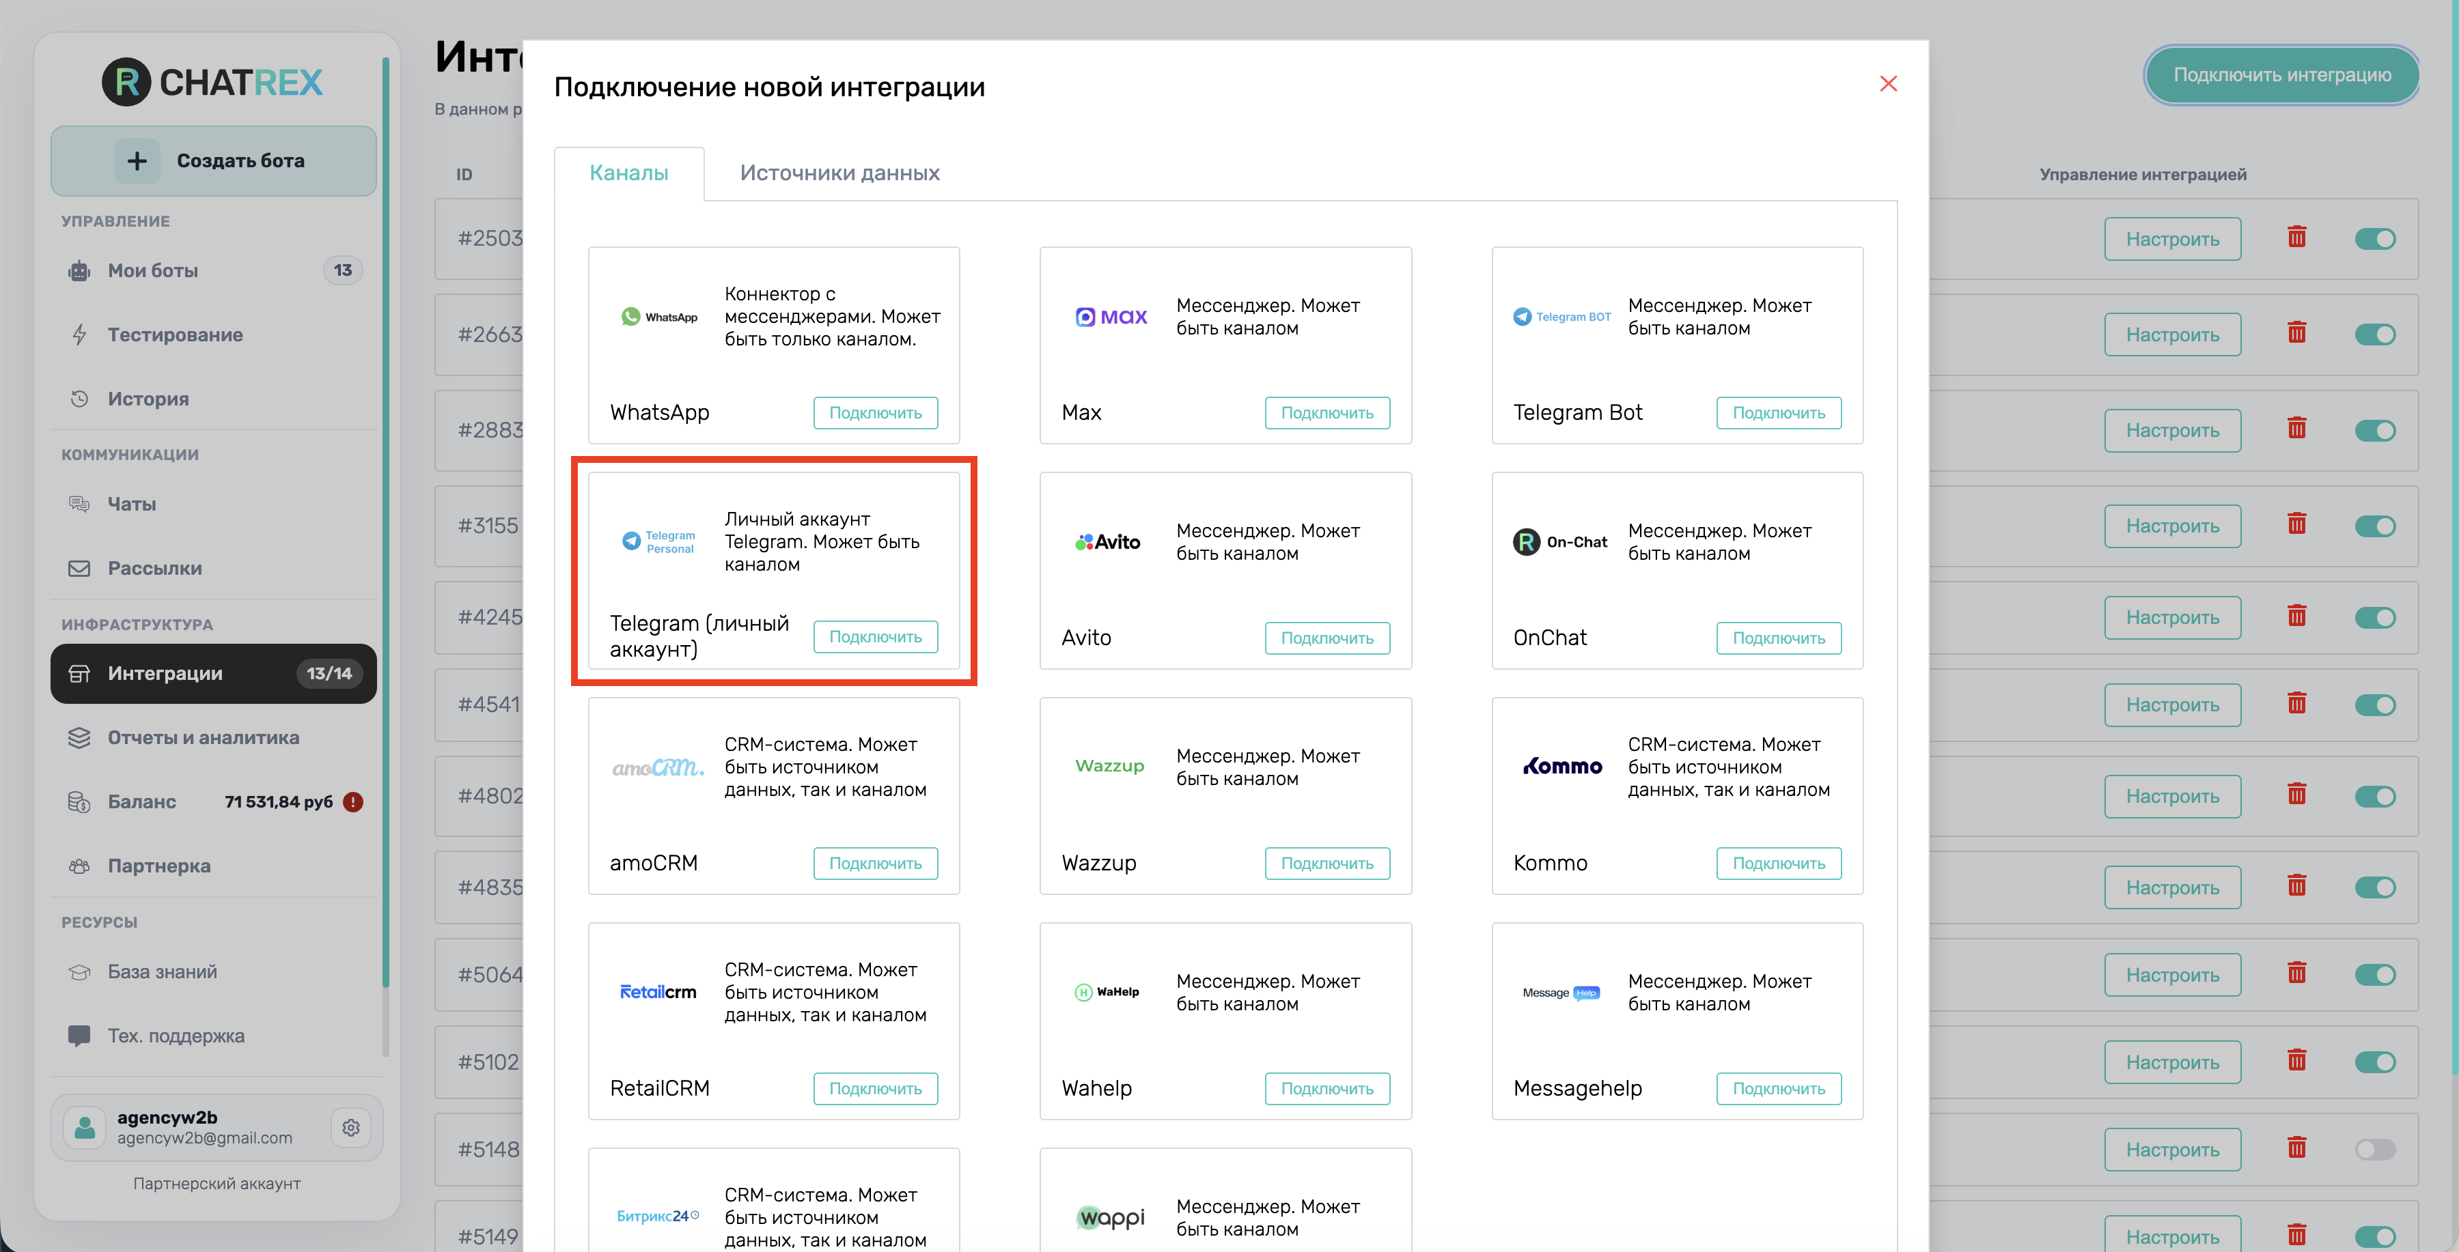Image resolution: width=2459 pixels, height=1252 pixels.
Task: Click the WhatsApp logo in its card
Action: click(658, 317)
